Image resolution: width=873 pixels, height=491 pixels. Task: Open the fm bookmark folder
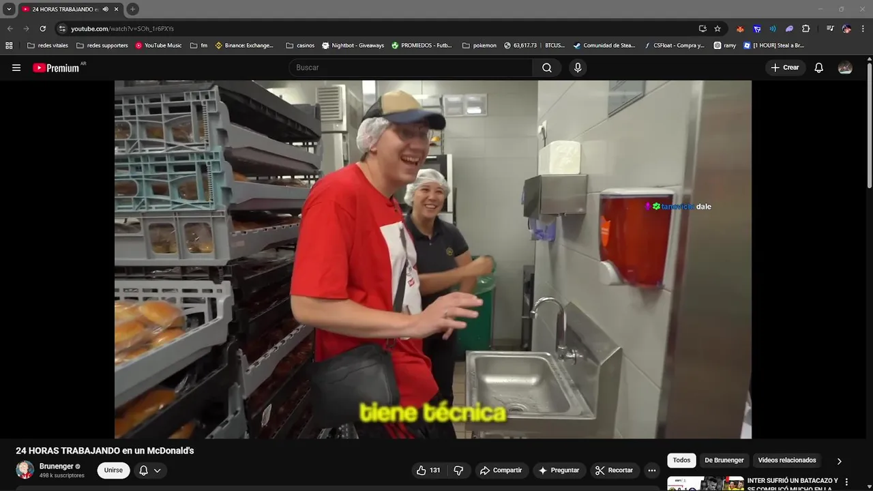tap(198, 46)
